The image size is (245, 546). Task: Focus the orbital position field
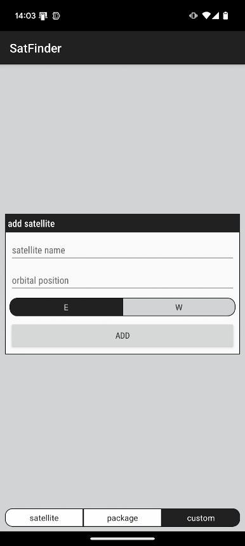(x=122, y=281)
